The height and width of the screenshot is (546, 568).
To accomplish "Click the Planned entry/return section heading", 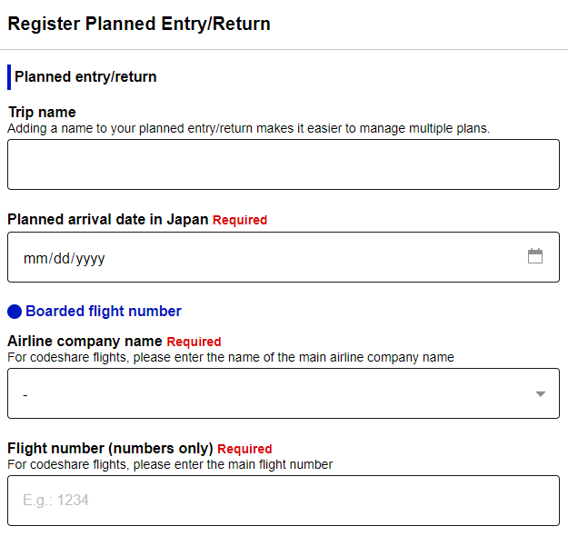I will (x=85, y=77).
